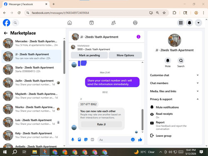Image resolution: width=208 pixels, height=156 pixels.
Task: Send a thumbs up like
Action: pos(140,139)
